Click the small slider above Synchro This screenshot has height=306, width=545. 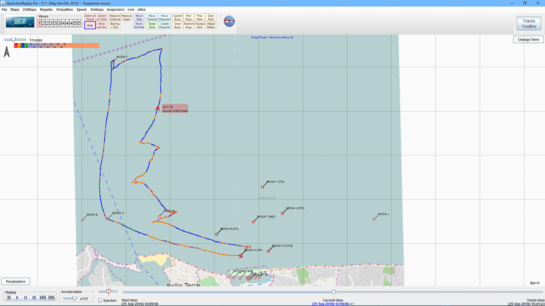[x=108, y=292]
